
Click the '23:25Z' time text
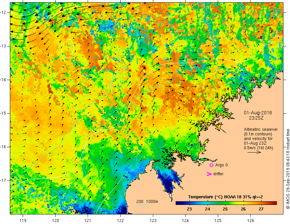pyautogui.click(x=256, y=118)
